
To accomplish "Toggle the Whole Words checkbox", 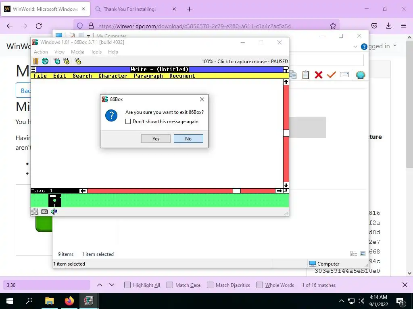I will click(x=260, y=285).
